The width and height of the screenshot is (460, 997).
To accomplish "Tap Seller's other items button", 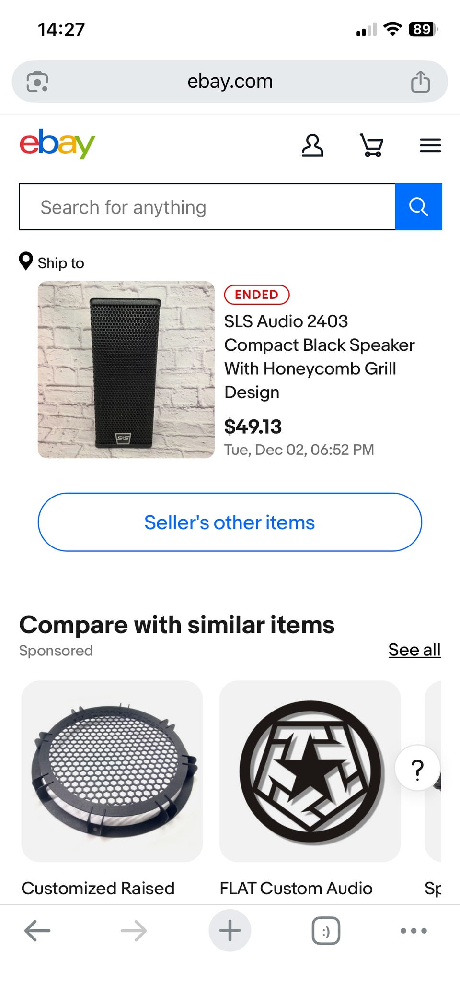I will 230,522.
